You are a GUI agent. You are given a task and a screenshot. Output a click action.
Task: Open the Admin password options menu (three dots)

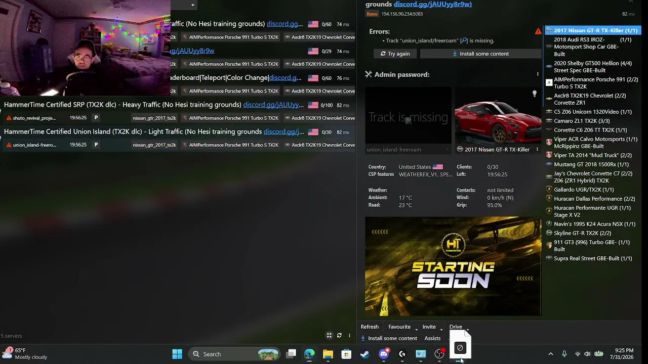pos(538,74)
